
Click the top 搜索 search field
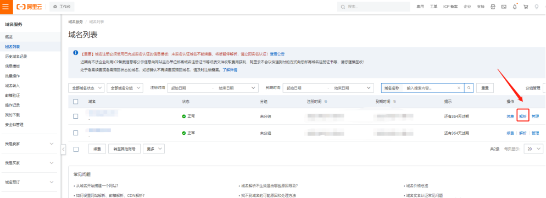point(374,7)
